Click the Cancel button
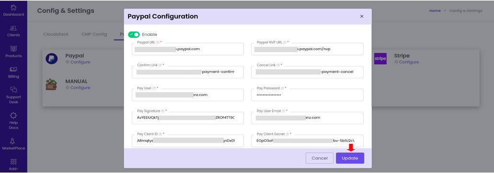This screenshot has width=494, height=173. [x=320, y=158]
